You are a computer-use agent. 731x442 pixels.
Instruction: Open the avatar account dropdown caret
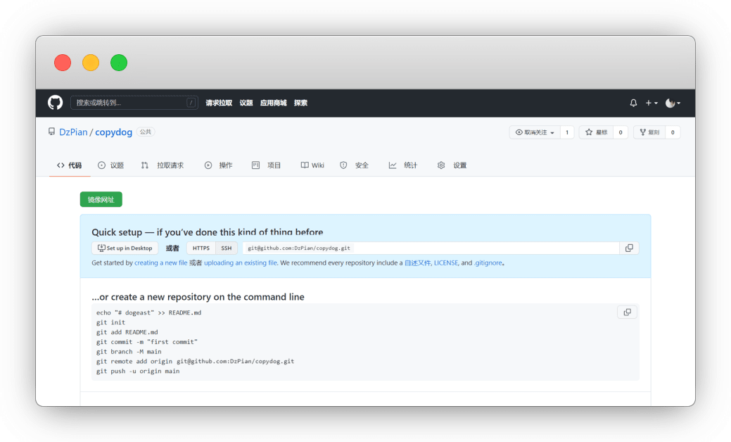680,103
